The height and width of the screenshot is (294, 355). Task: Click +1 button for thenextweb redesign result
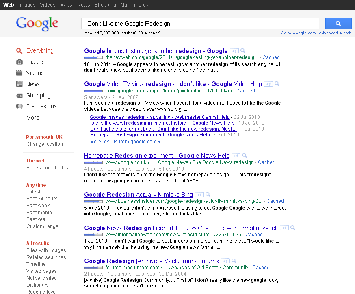coord(234,51)
